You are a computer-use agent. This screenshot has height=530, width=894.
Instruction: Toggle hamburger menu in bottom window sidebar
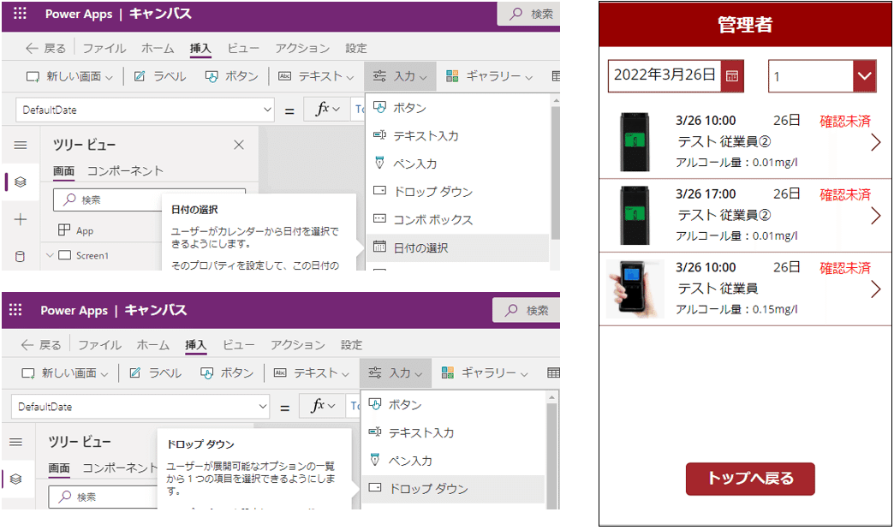coord(16,442)
